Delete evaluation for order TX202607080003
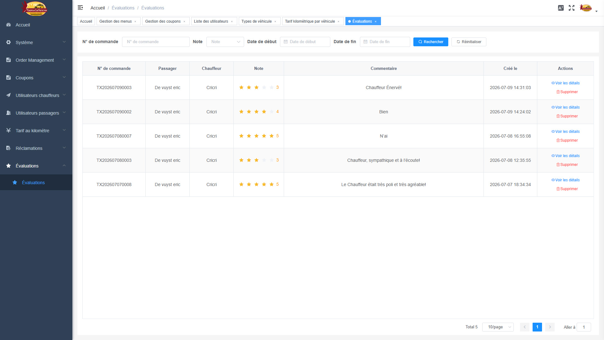This screenshot has height=340, width=604. point(567,165)
